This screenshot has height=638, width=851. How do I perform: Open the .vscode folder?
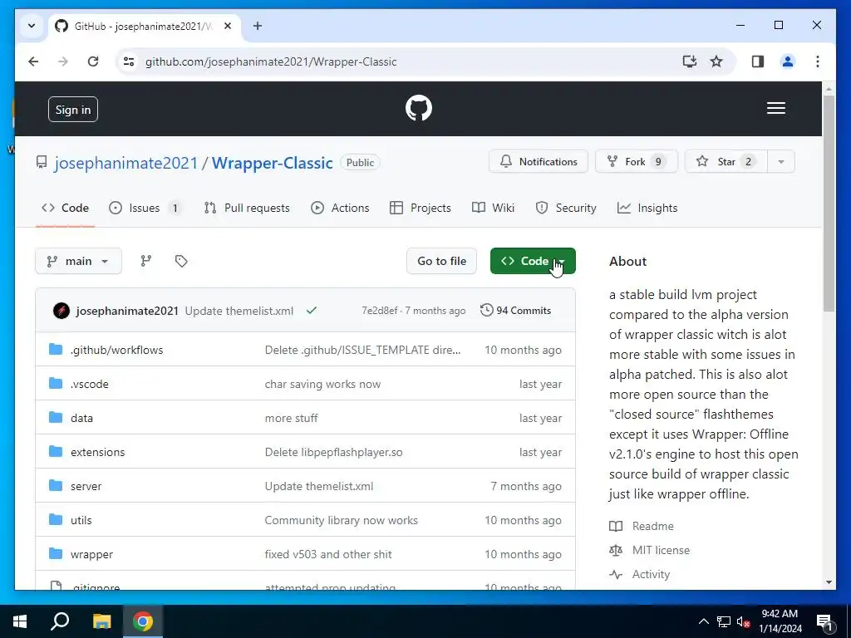coord(90,384)
